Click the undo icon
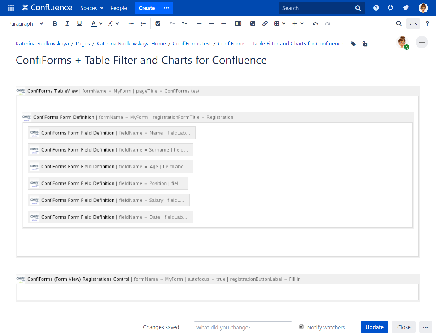The image size is (436, 335). click(315, 23)
